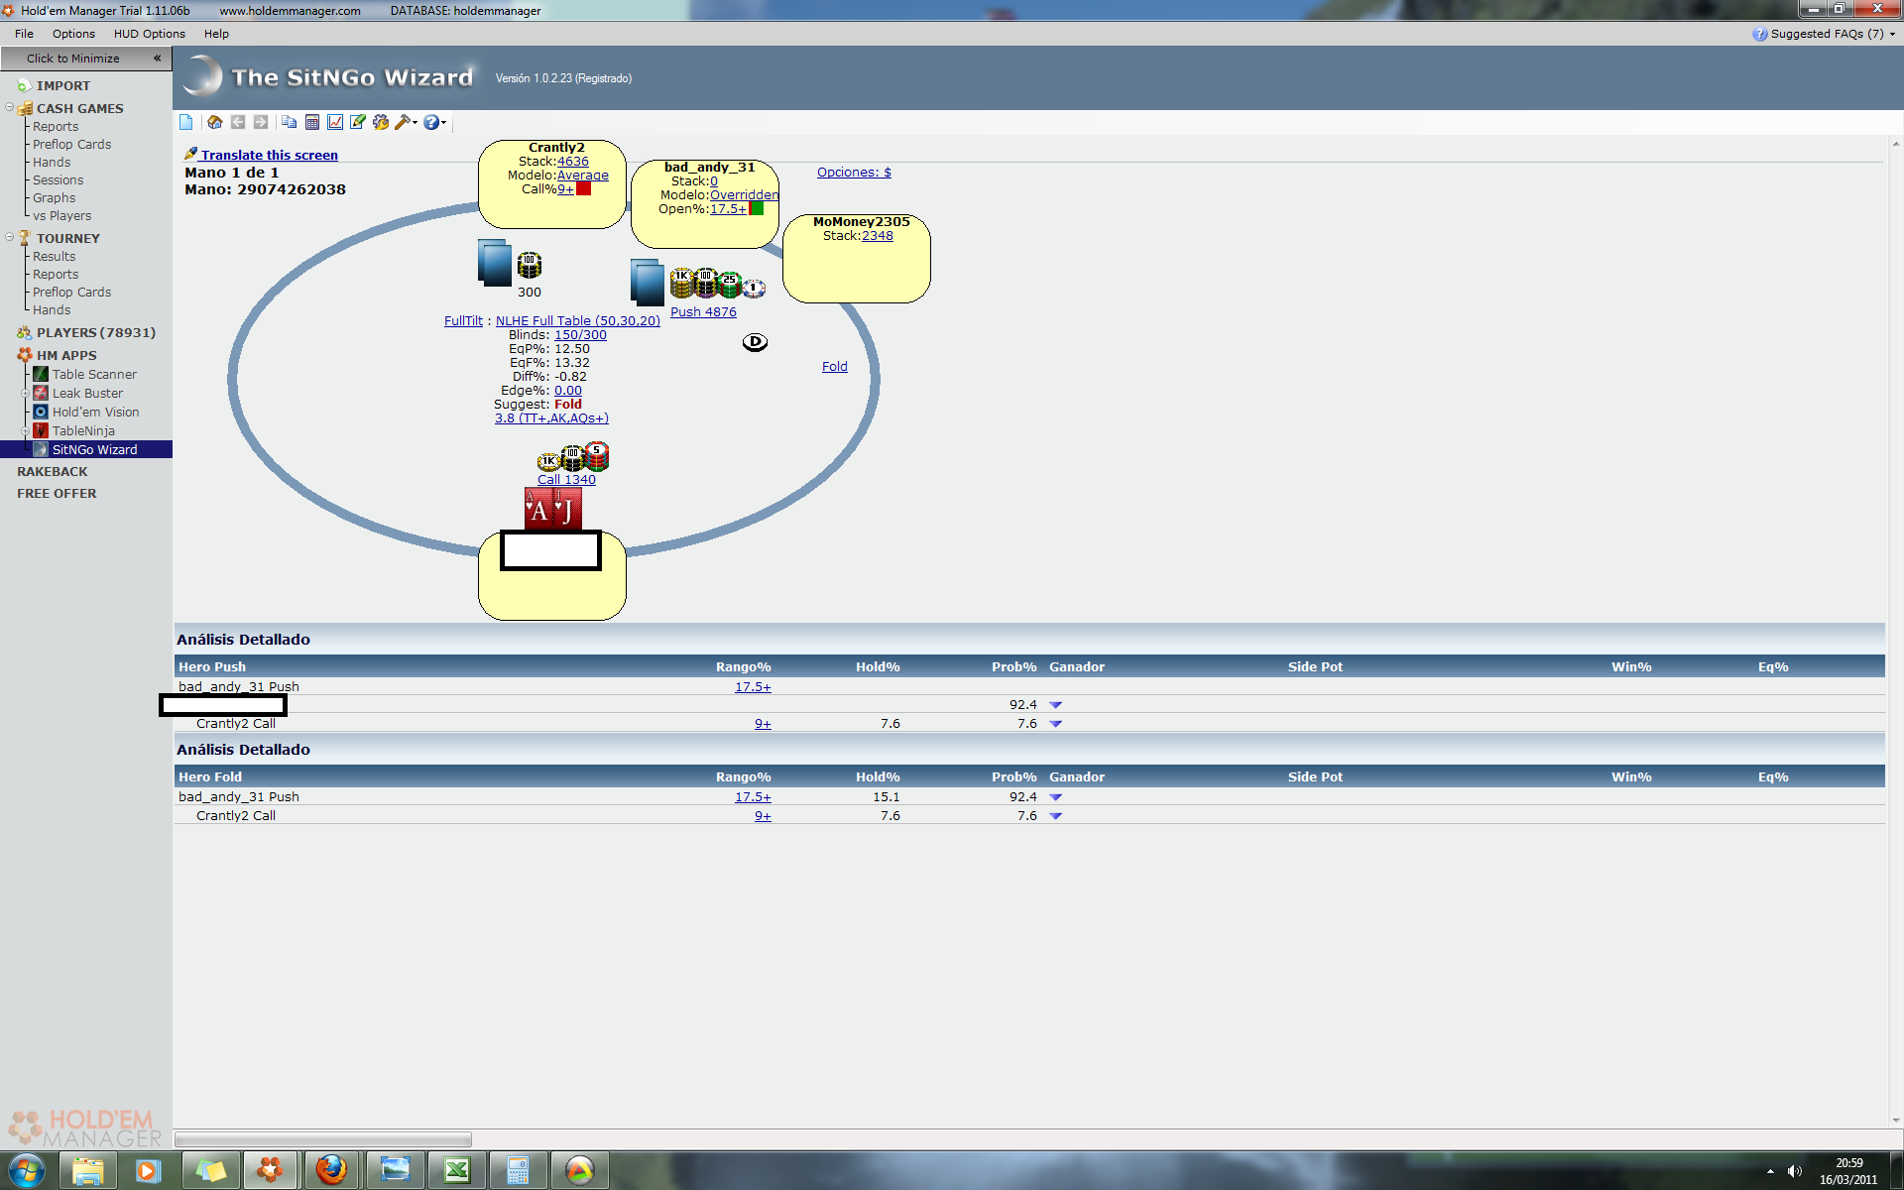This screenshot has width=1904, height=1190.
Task: Open the File menu
Action: (x=25, y=34)
